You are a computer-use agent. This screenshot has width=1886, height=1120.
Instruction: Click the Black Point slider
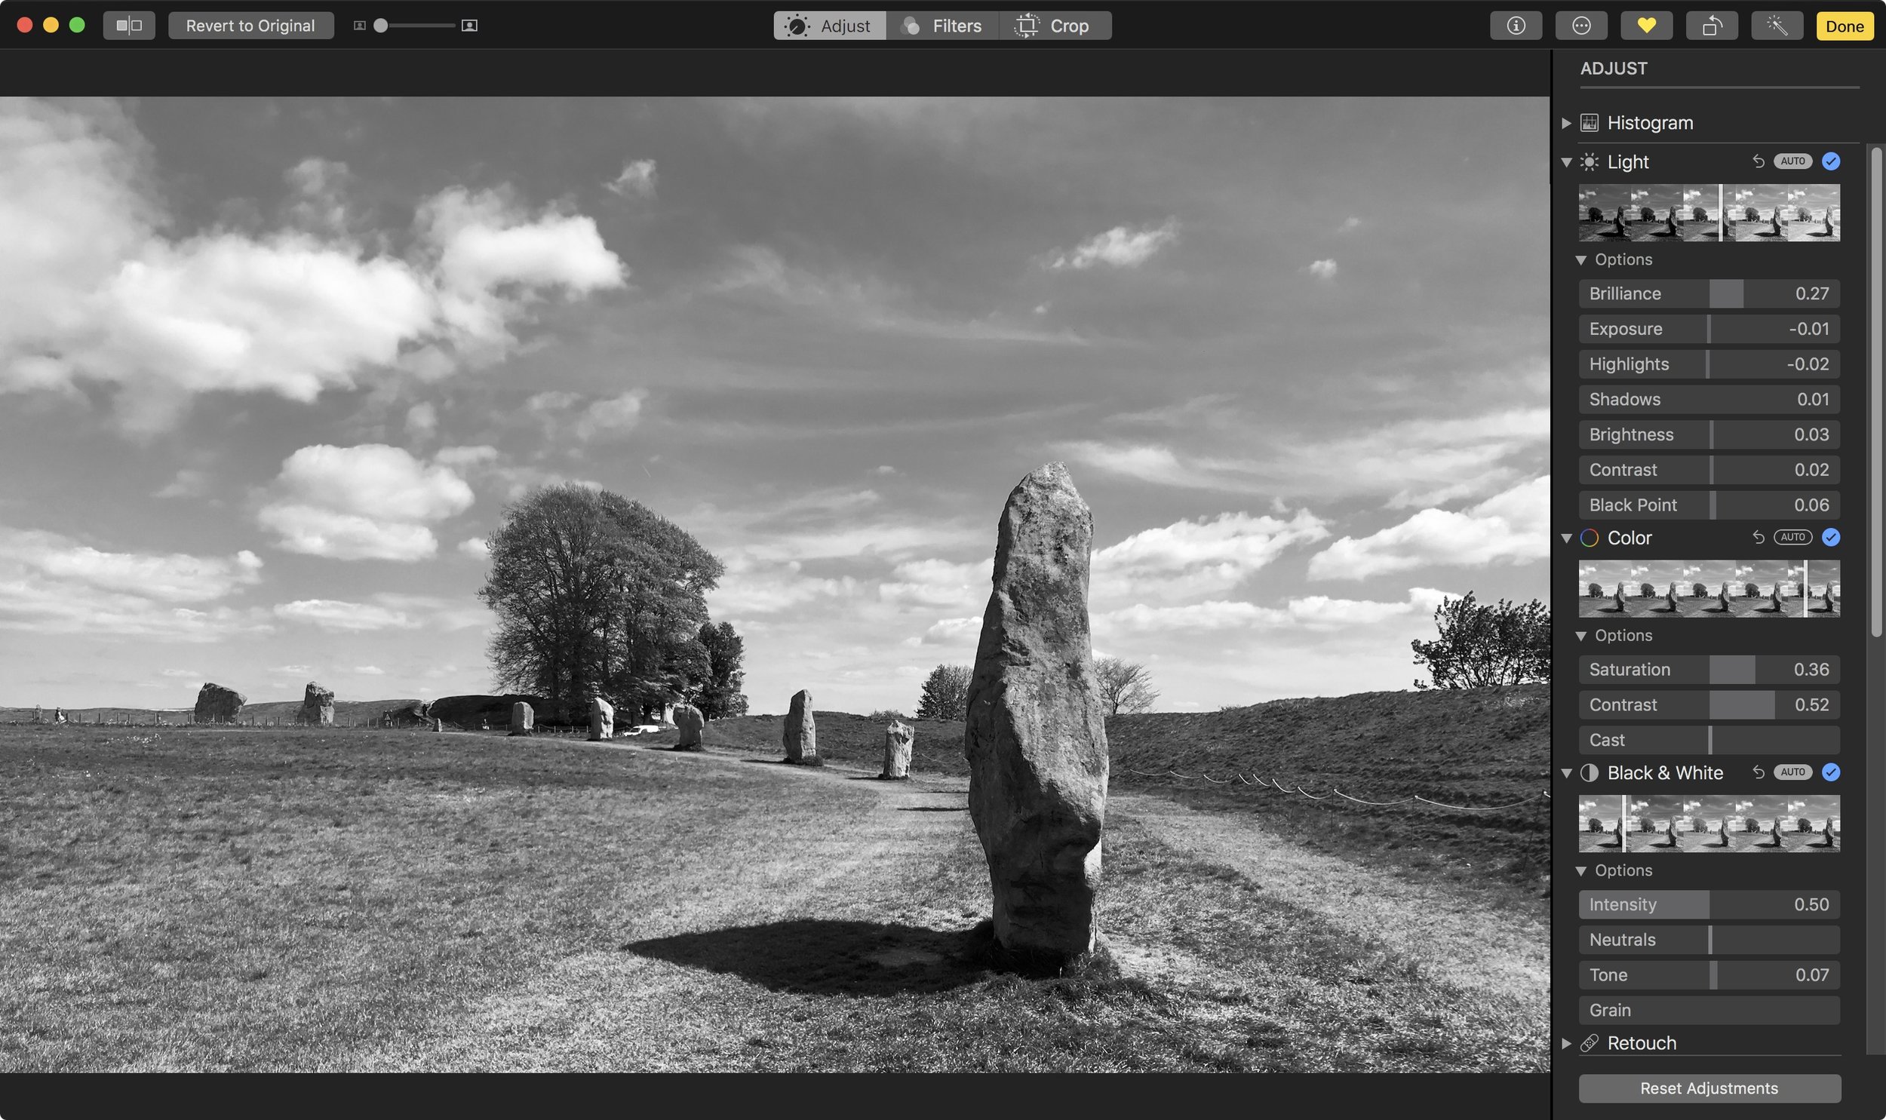pos(1709,505)
